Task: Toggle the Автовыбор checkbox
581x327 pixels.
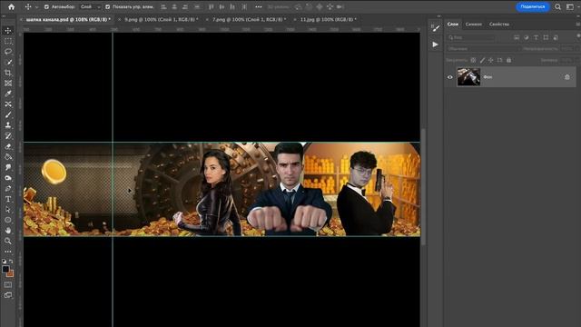Action: (46, 6)
